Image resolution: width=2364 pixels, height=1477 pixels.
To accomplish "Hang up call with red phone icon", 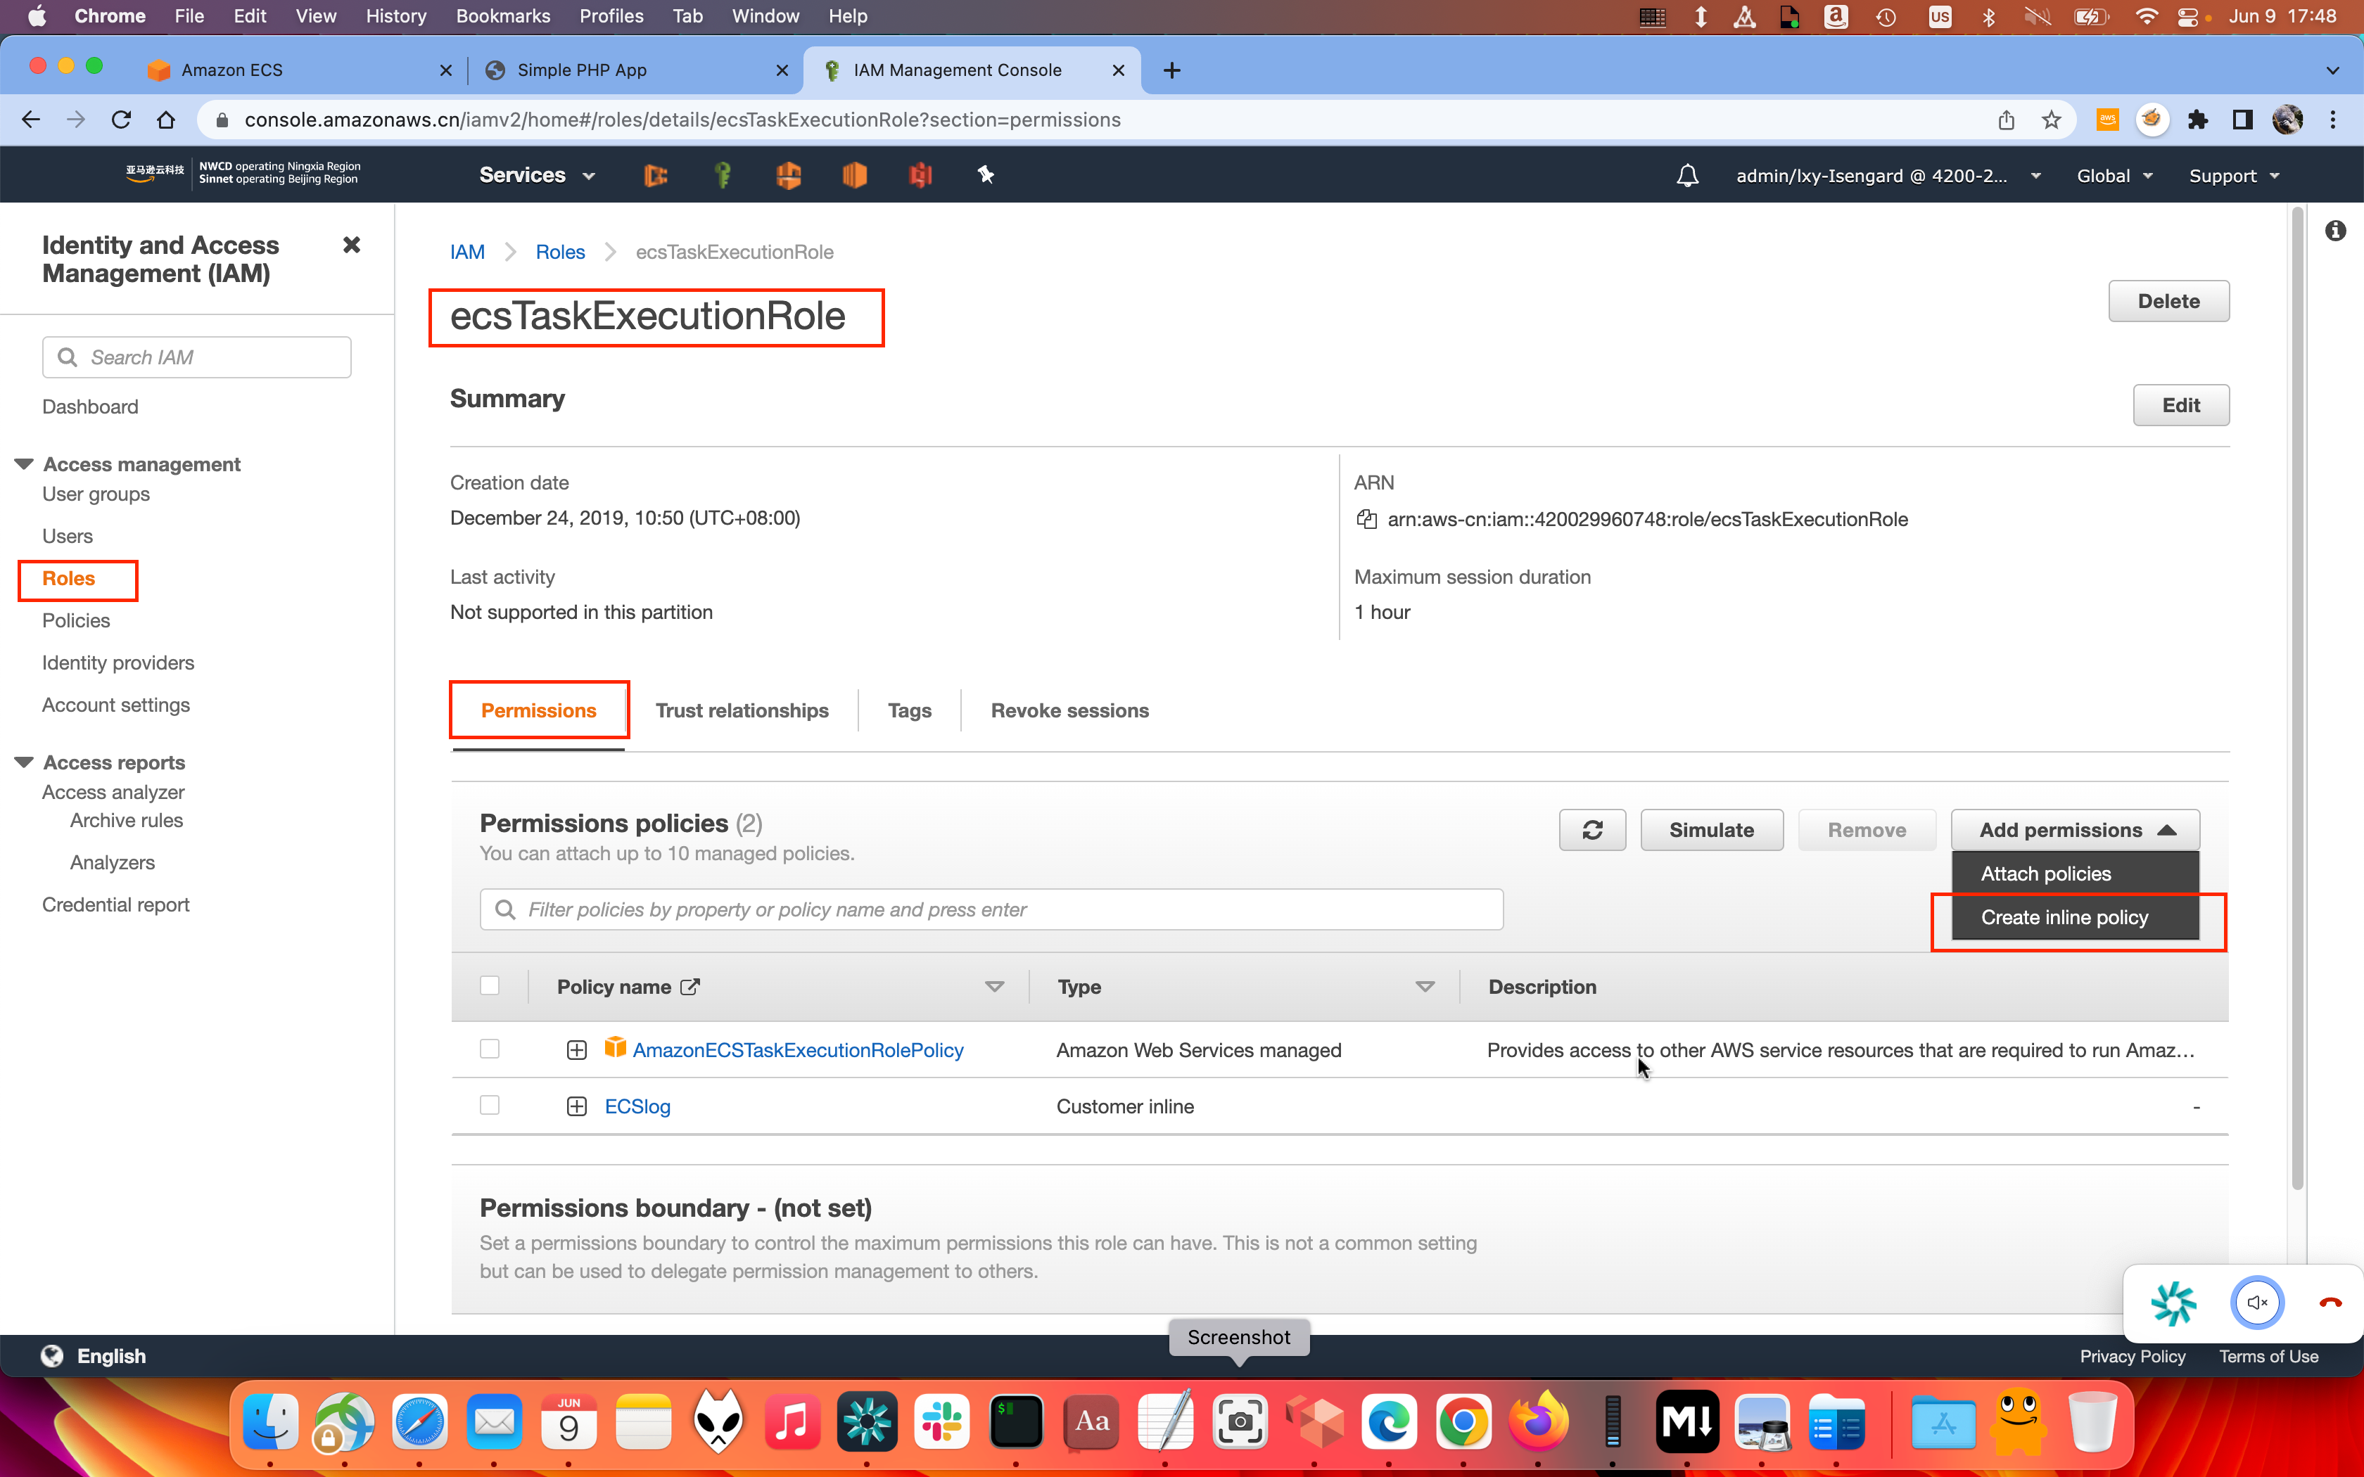I will point(2330,1302).
